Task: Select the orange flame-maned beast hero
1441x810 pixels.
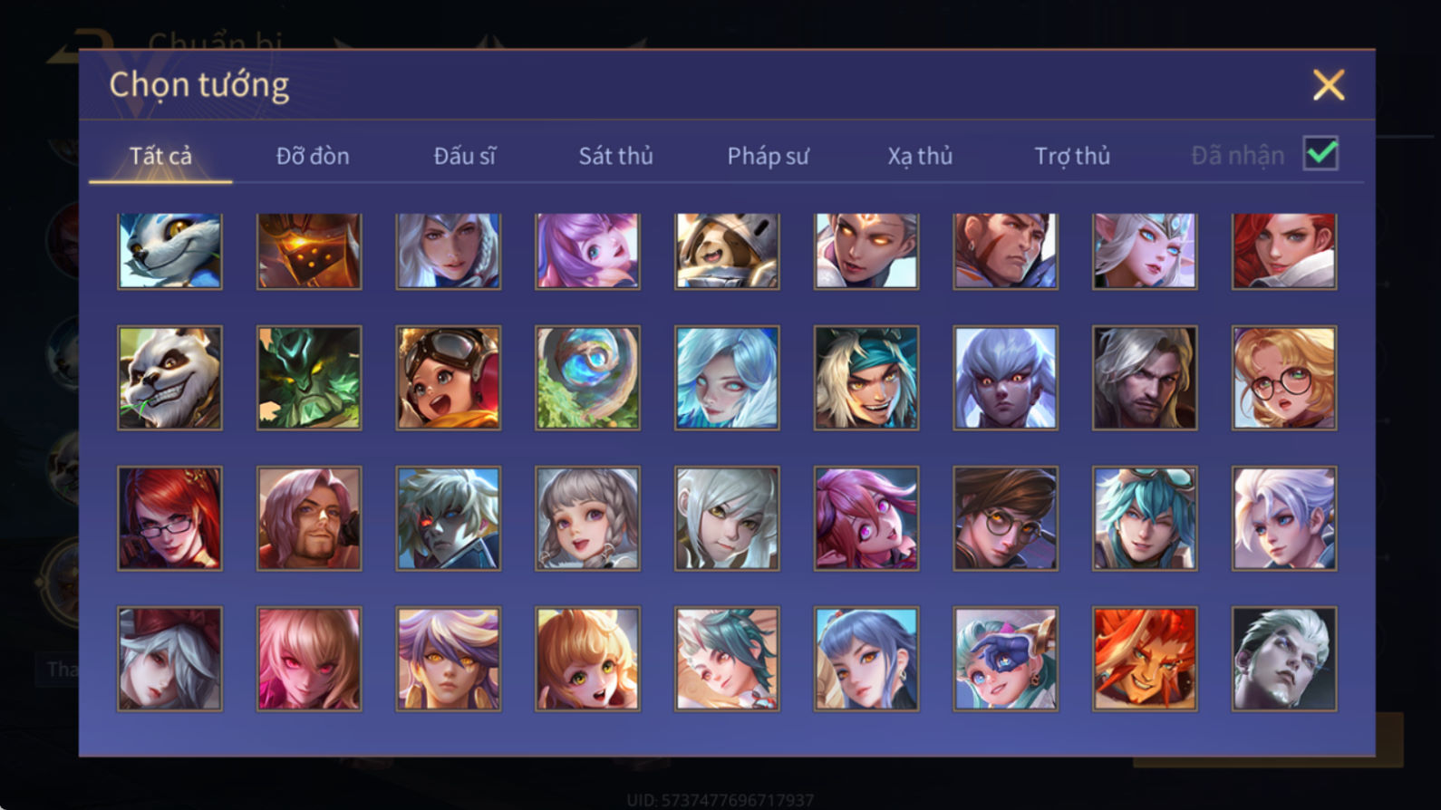Action: tap(1145, 659)
